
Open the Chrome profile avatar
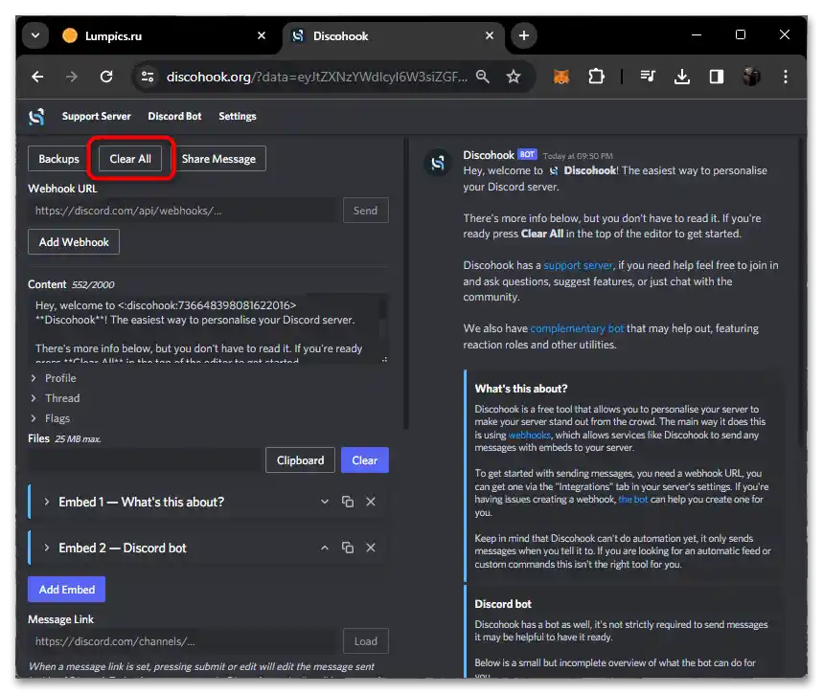pyautogui.click(x=751, y=78)
